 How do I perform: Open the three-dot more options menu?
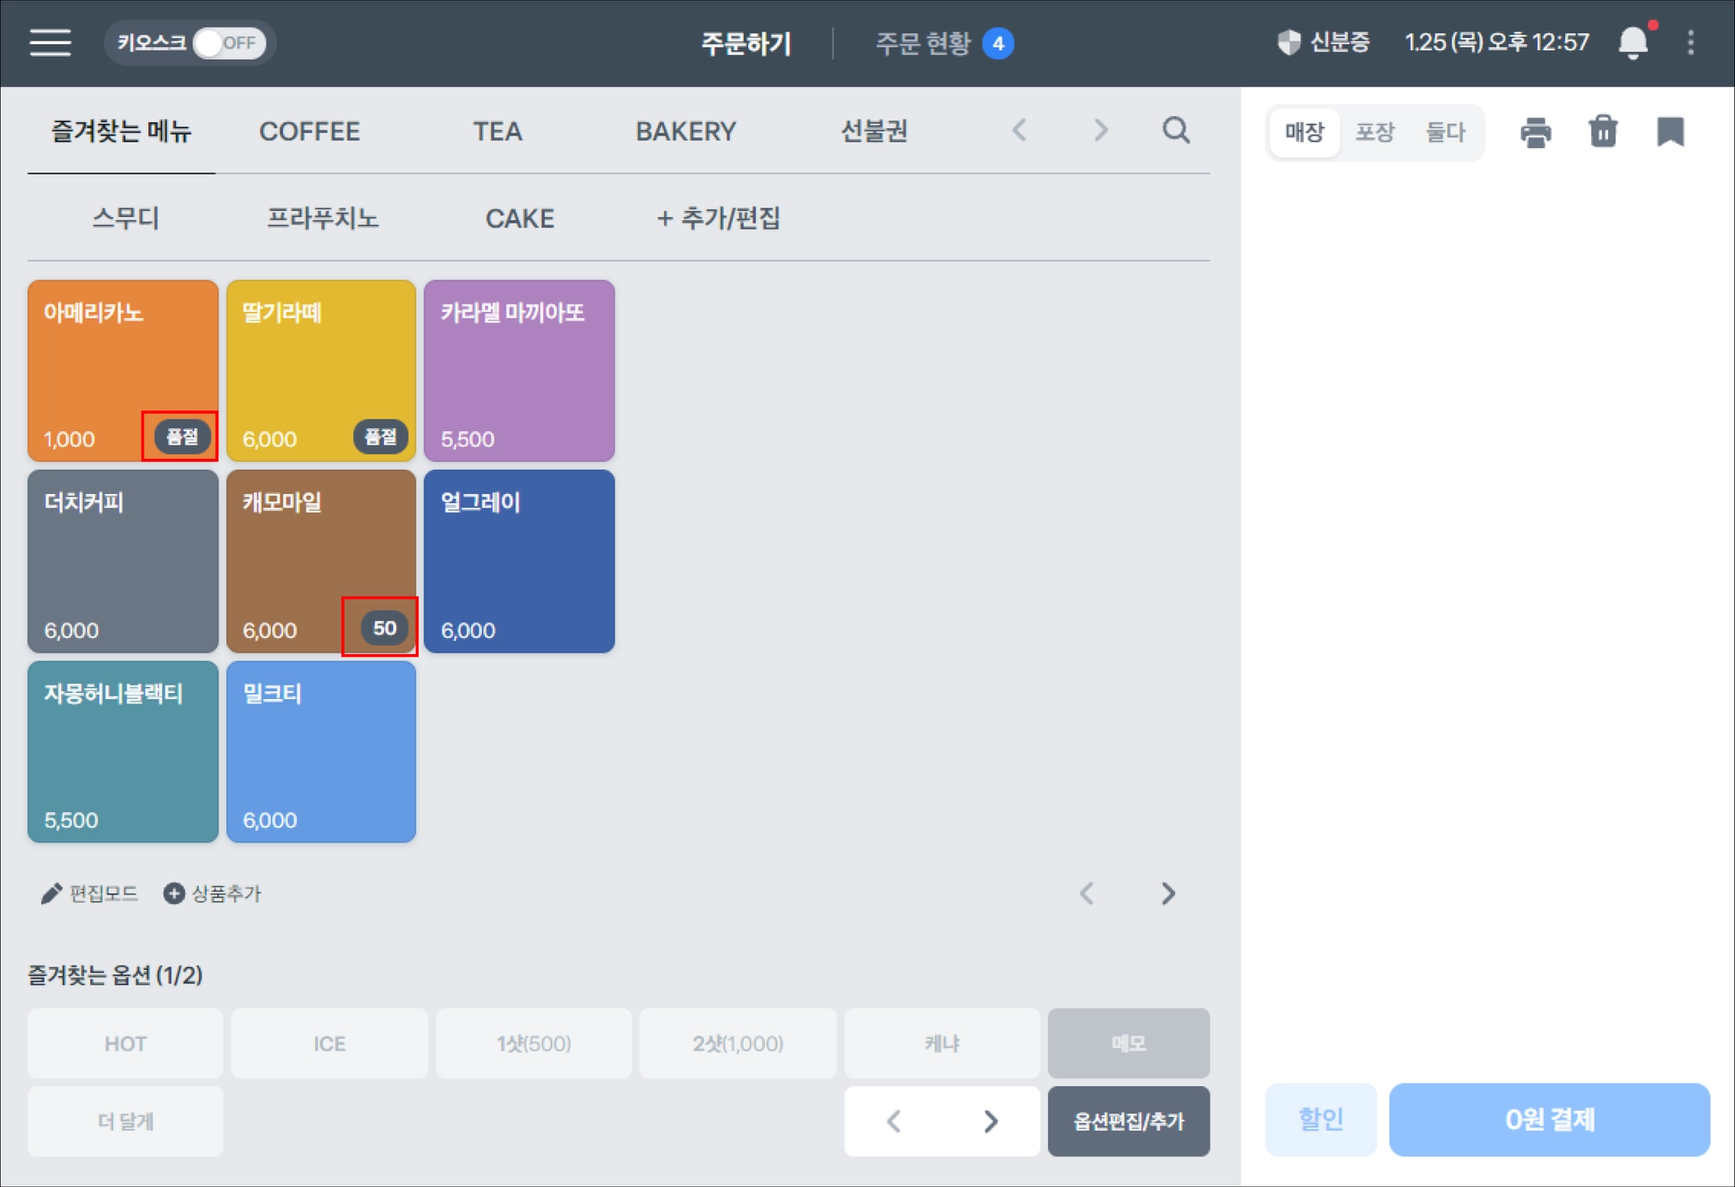click(1690, 42)
